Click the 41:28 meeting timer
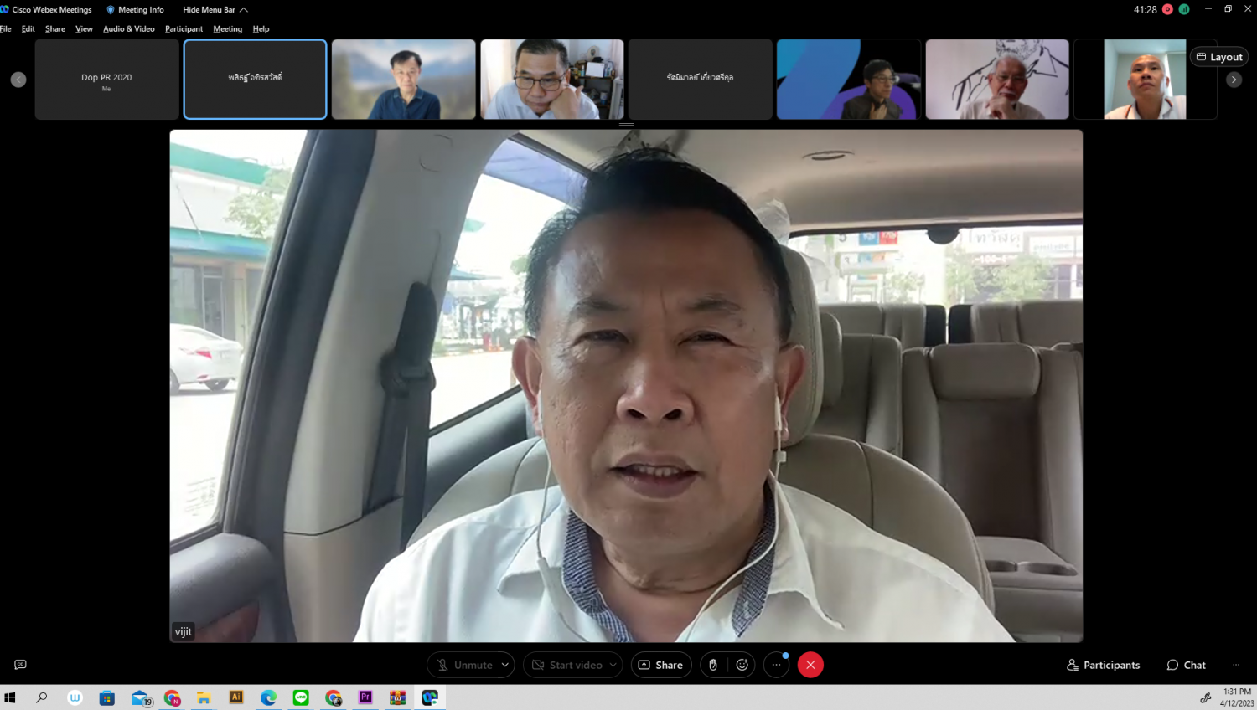This screenshot has height=710, width=1257. click(1145, 10)
